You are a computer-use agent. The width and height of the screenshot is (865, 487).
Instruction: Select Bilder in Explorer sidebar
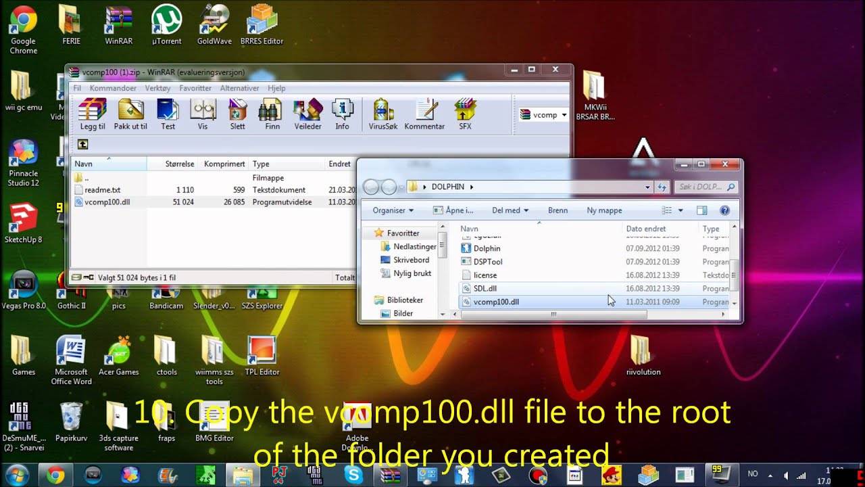pos(396,313)
